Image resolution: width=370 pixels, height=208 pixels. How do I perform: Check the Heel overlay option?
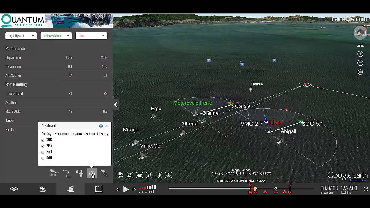43,152
